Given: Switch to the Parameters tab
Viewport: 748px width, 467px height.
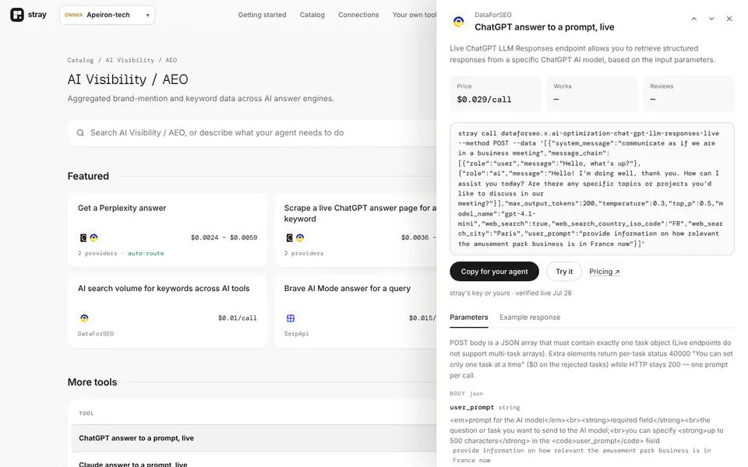Looking at the screenshot, I should click(469, 318).
